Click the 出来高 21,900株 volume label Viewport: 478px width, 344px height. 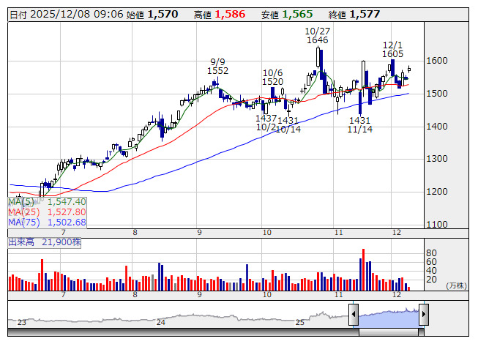(45, 242)
